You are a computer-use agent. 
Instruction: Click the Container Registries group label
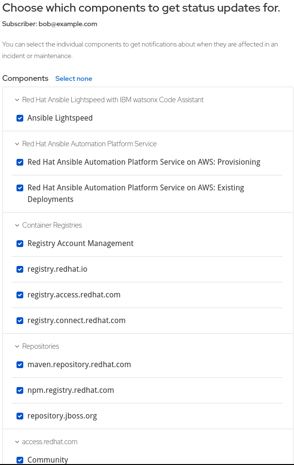tap(52, 225)
